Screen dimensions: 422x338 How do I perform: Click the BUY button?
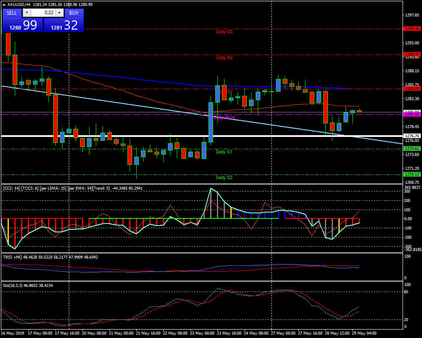coord(74,13)
